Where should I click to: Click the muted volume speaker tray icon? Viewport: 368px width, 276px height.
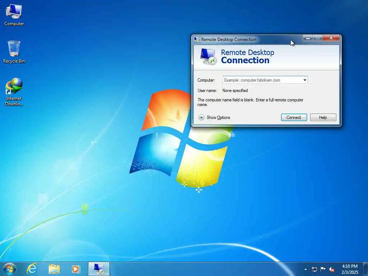click(332, 269)
